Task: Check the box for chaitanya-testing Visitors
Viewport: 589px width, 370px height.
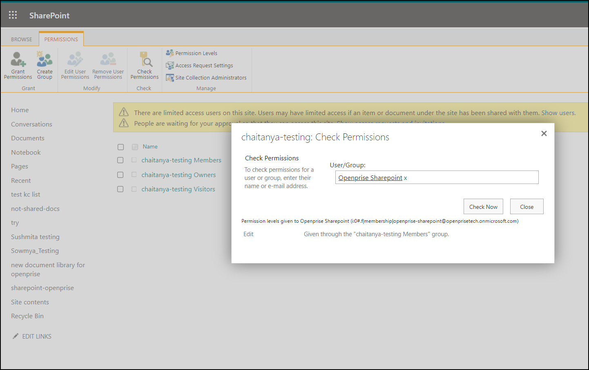Action: (120, 189)
